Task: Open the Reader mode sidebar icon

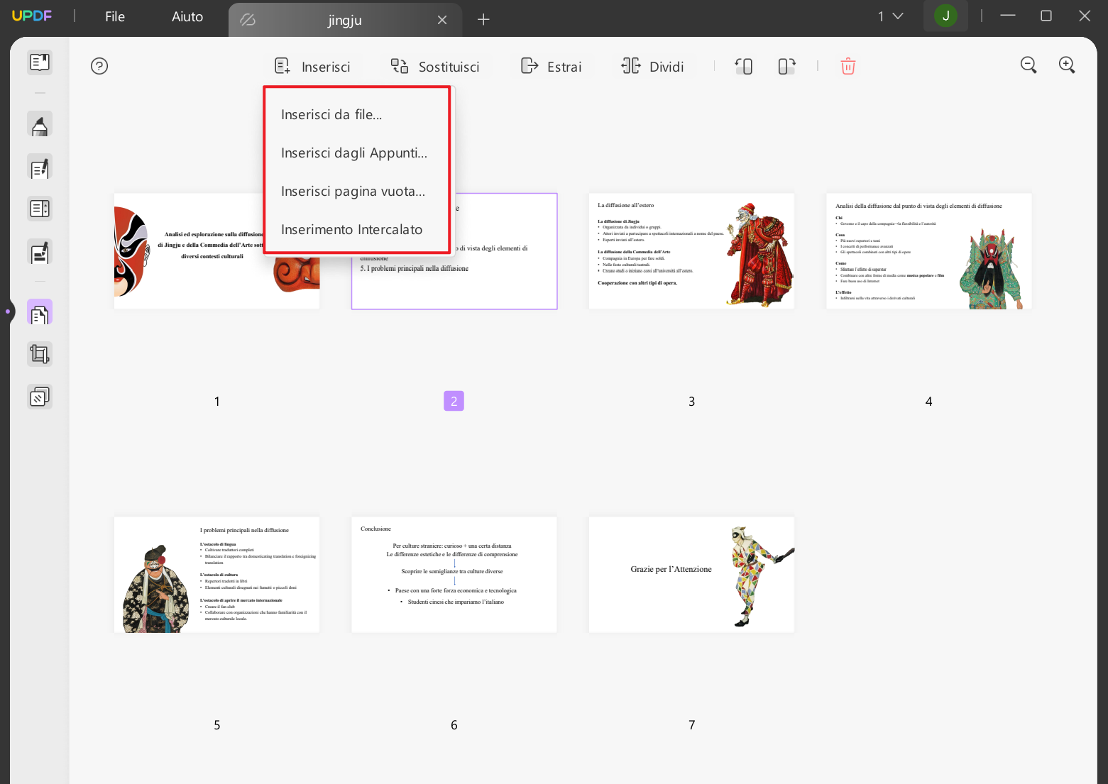Action: pos(40,62)
